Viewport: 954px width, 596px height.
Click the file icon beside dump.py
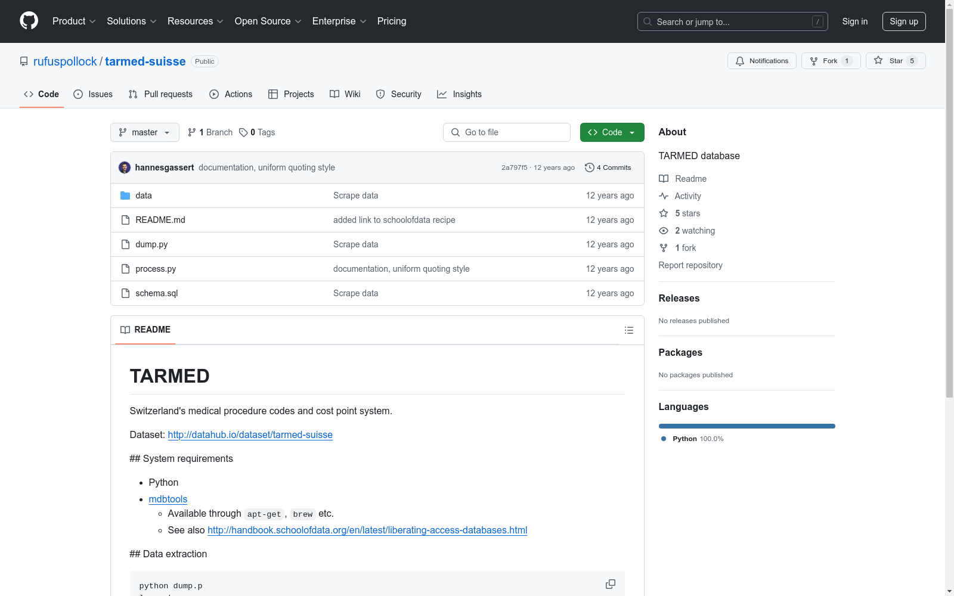coord(125,244)
